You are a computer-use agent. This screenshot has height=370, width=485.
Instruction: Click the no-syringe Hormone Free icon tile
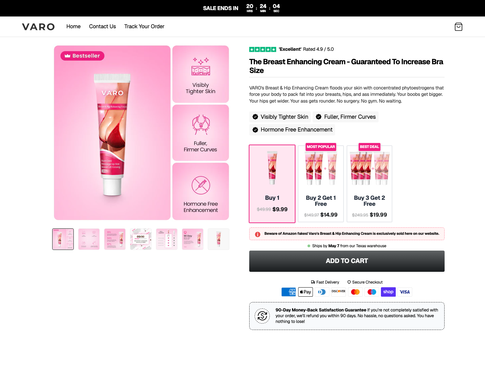pyautogui.click(x=201, y=191)
